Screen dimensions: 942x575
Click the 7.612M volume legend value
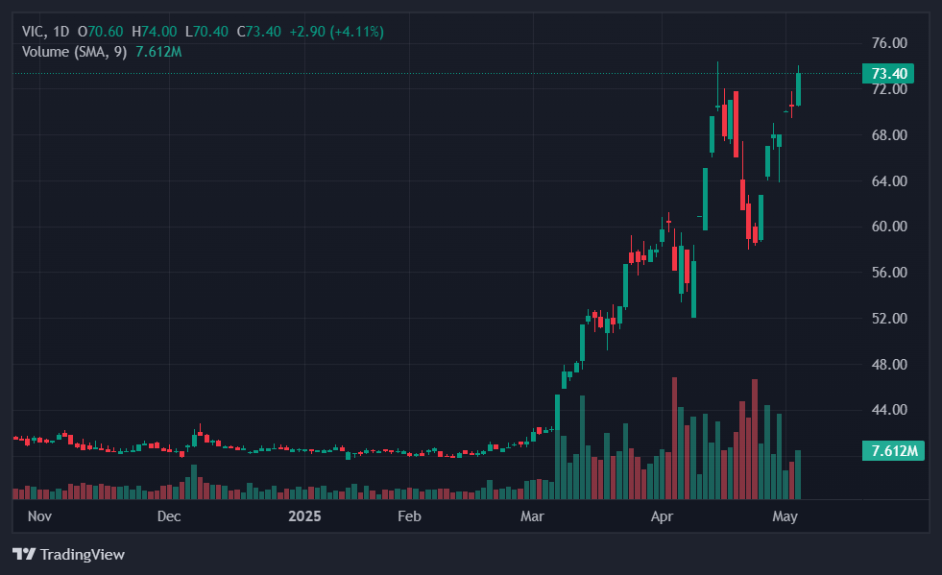click(158, 52)
